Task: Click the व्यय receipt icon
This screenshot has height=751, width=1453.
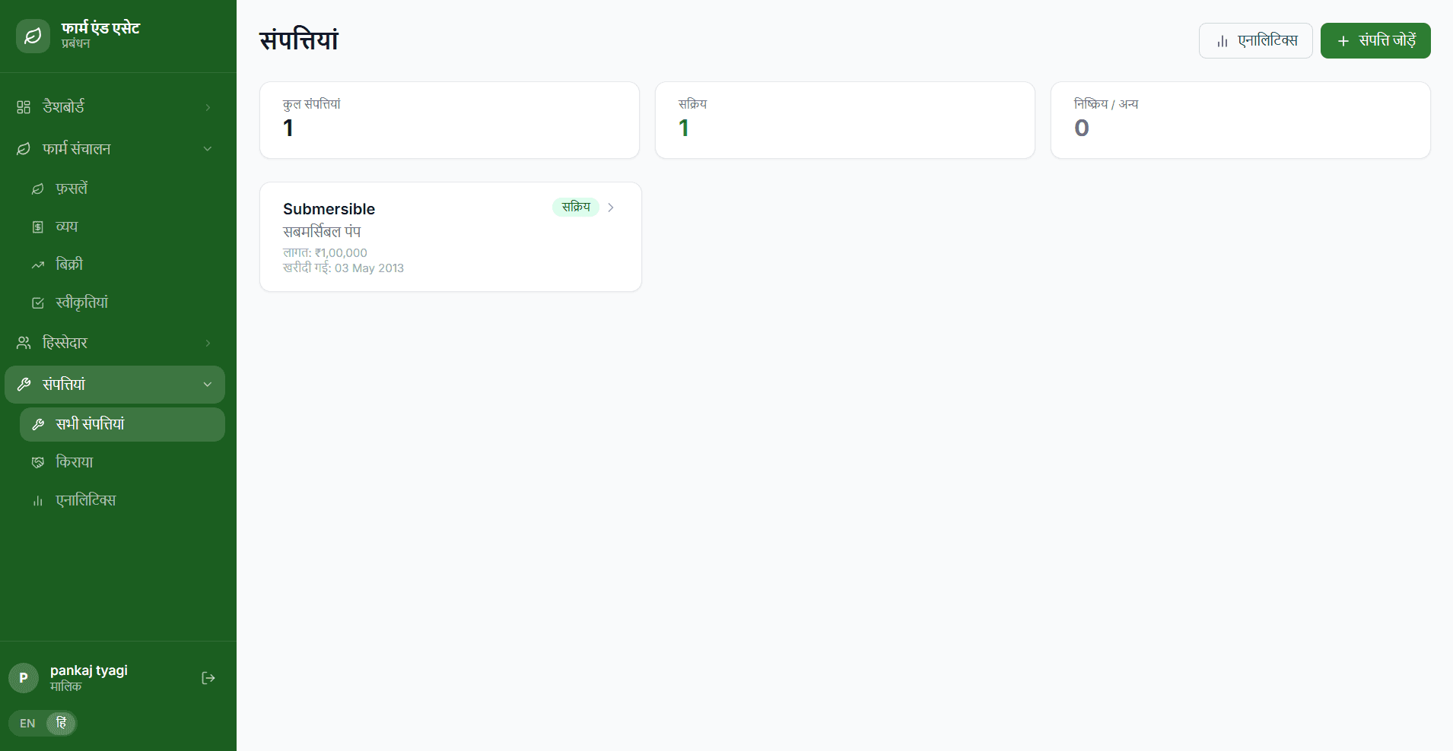Action: point(37,227)
